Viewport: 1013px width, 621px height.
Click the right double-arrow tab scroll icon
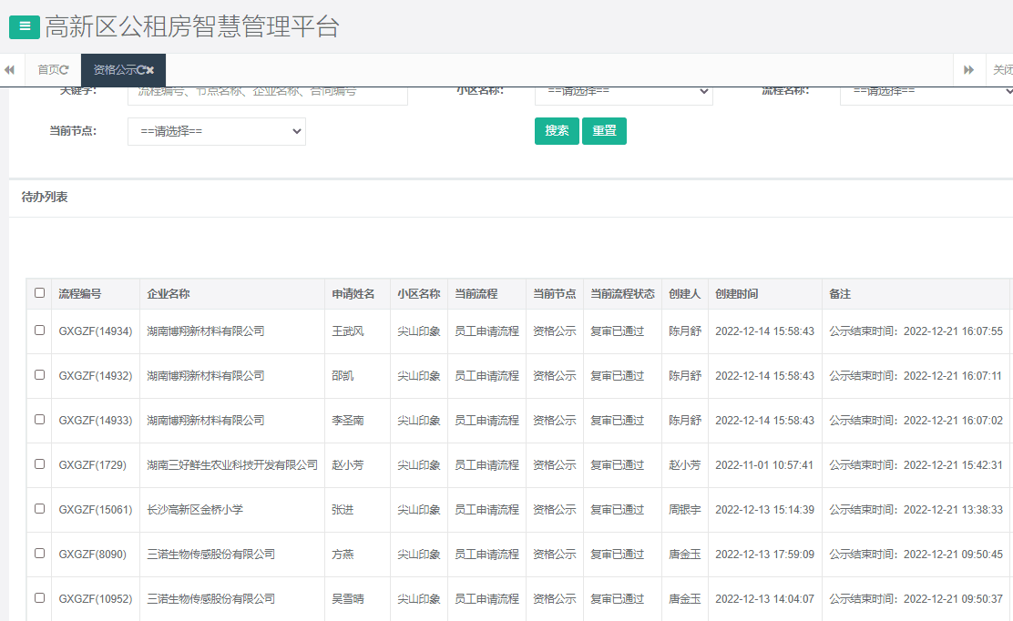point(968,69)
